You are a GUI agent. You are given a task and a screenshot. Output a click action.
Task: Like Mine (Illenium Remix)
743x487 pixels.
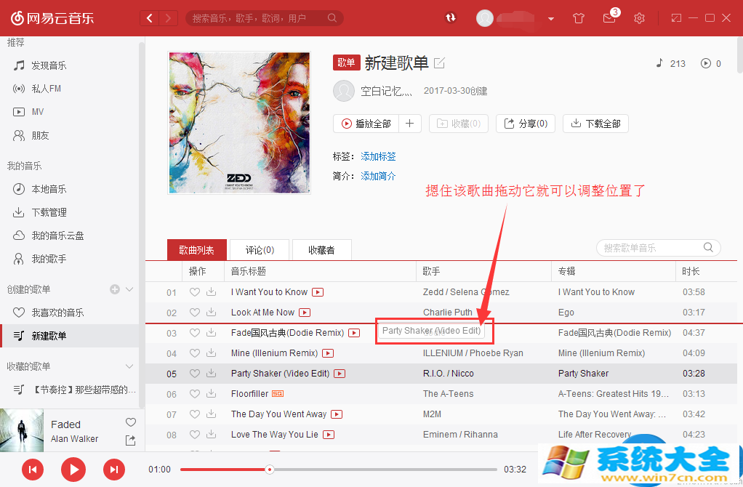pyautogui.click(x=195, y=353)
